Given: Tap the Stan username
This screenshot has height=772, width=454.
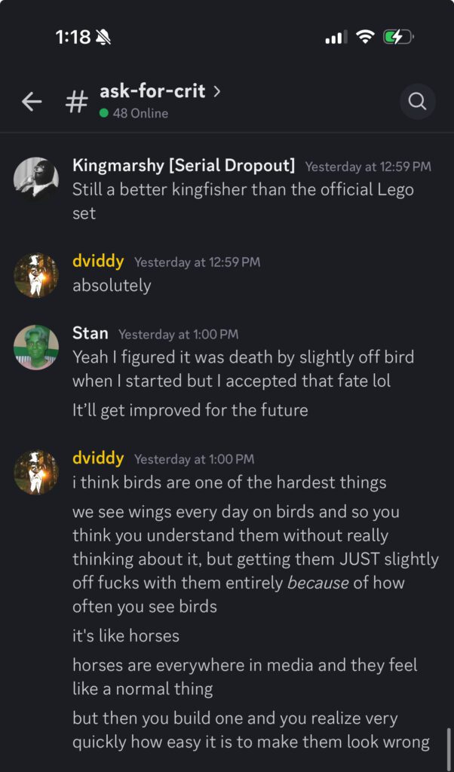Looking at the screenshot, I should 90,332.
